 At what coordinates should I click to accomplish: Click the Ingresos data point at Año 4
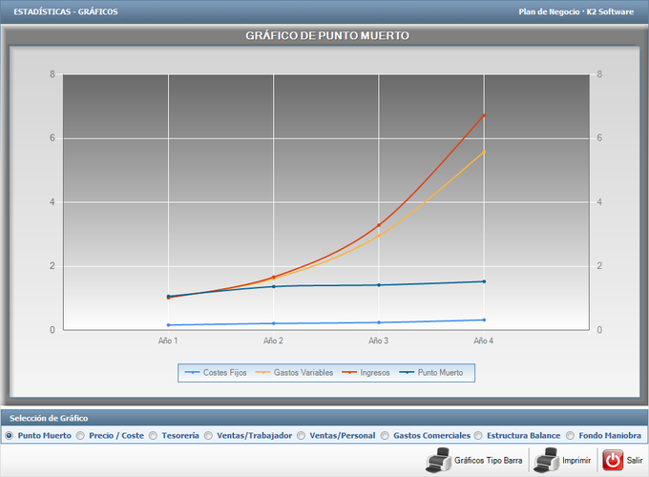(484, 115)
